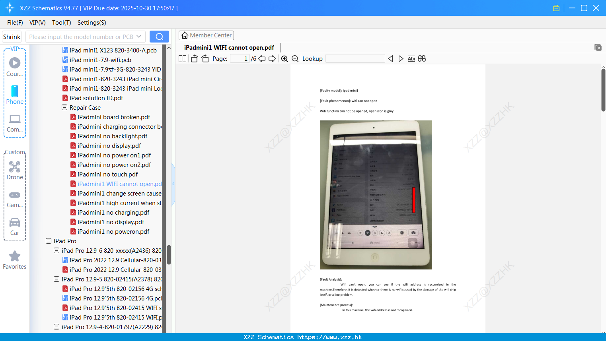This screenshot has height=341, width=606.
Task: Open iPadmini1 no charging.pdf
Action: [x=113, y=213]
